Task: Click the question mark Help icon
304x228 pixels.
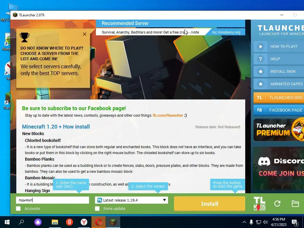Action: click(x=261, y=59)
